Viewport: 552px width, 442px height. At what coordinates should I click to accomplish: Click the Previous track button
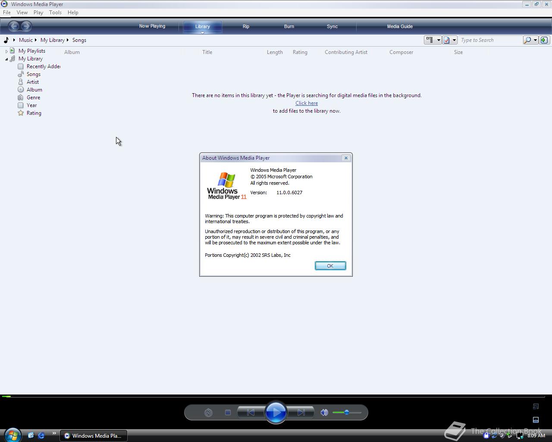tap(251, 413)
